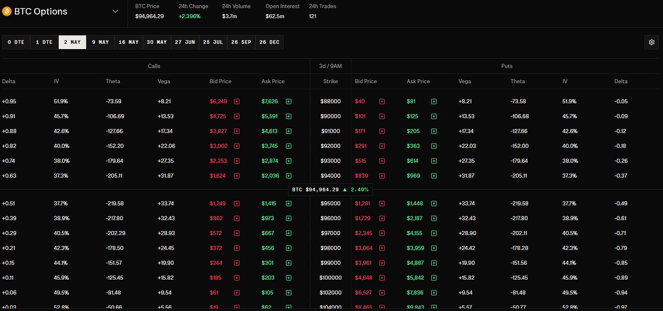Click the Strike column header
The height and width of the screenshot is (311, 663).
331,81
